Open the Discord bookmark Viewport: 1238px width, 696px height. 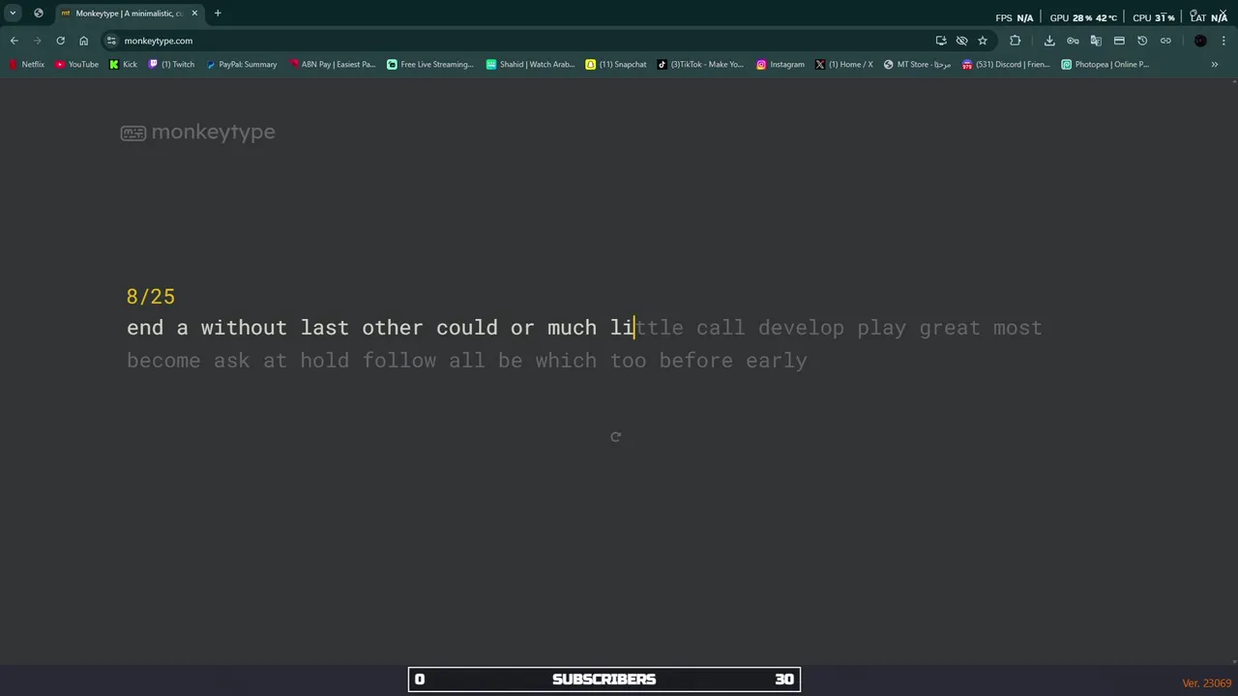coord(1006,65)
